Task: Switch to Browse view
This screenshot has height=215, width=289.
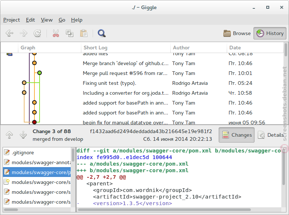Action: 237,33
